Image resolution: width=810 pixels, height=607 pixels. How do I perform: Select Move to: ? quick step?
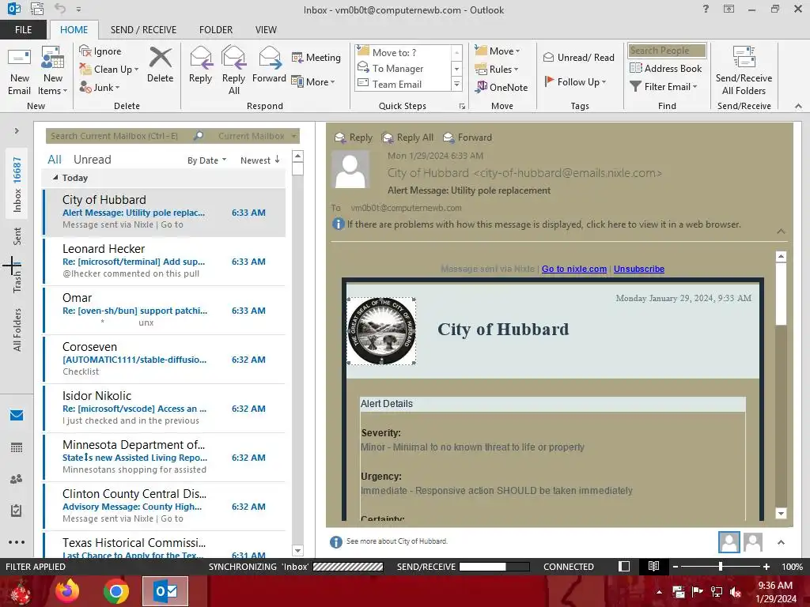(x=403, y=52)
